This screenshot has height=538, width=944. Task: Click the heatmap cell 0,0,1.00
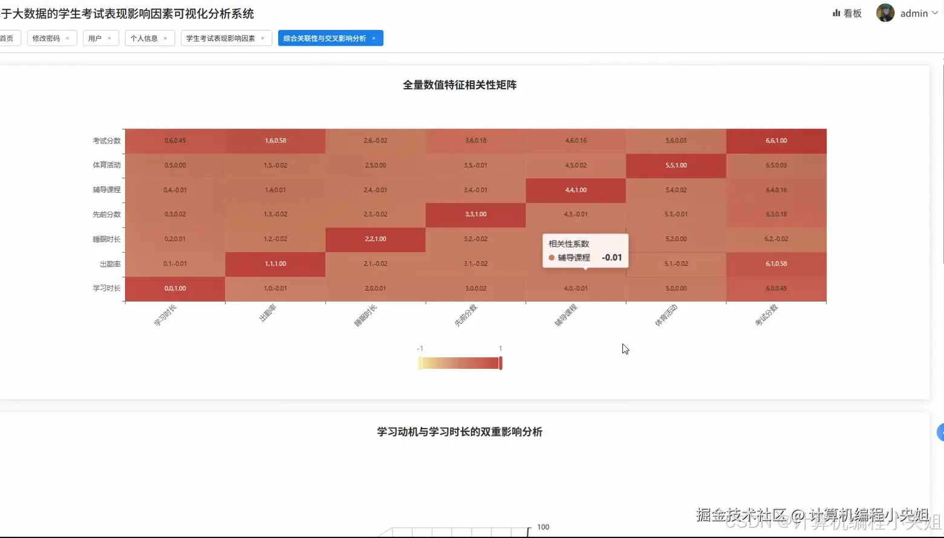pos(175,288)
